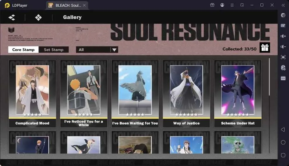Click the book icon under the header
Viewport: 289px width, 166px height.
(11, 29)
